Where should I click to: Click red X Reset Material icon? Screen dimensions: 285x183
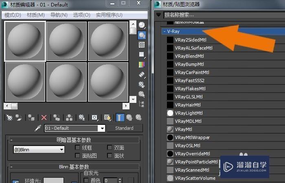click(x=44, y=118)
